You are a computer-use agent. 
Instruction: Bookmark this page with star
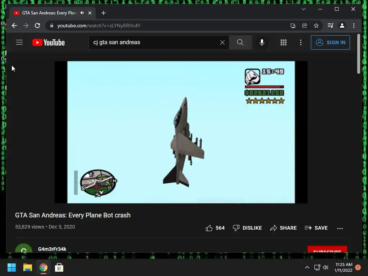316,26
